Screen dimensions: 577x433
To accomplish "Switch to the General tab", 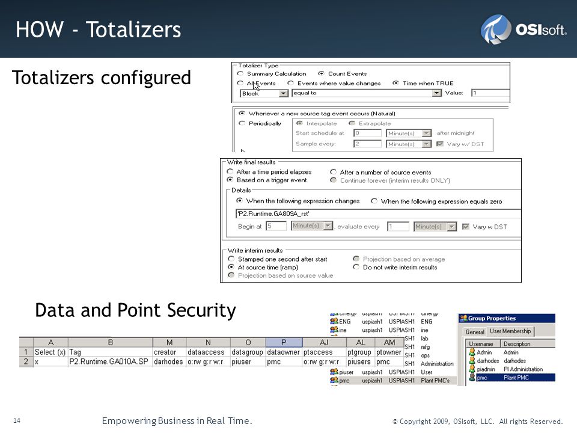I will pyautogui.click(x=475, y=332).
